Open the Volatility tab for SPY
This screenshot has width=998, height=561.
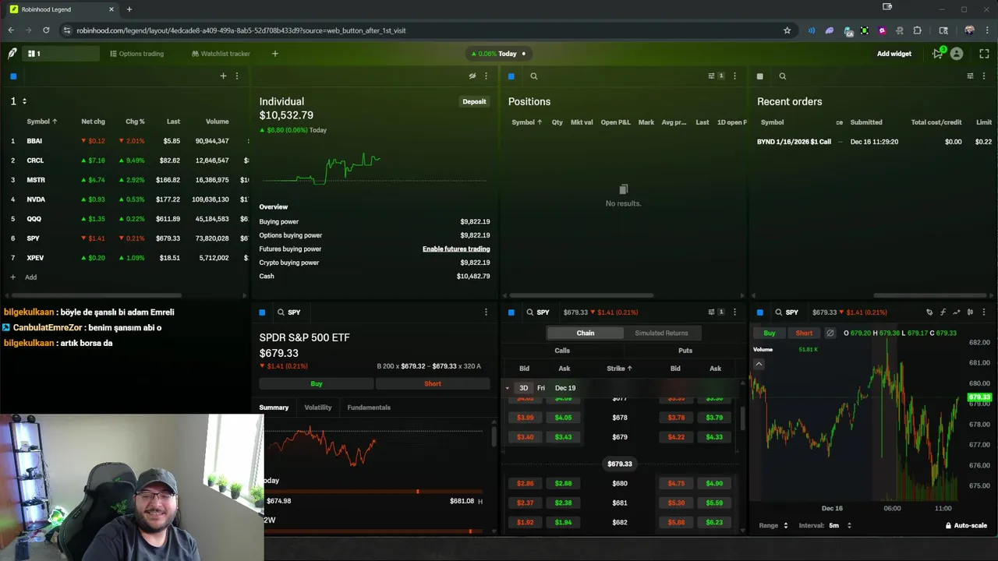[317, 408]
